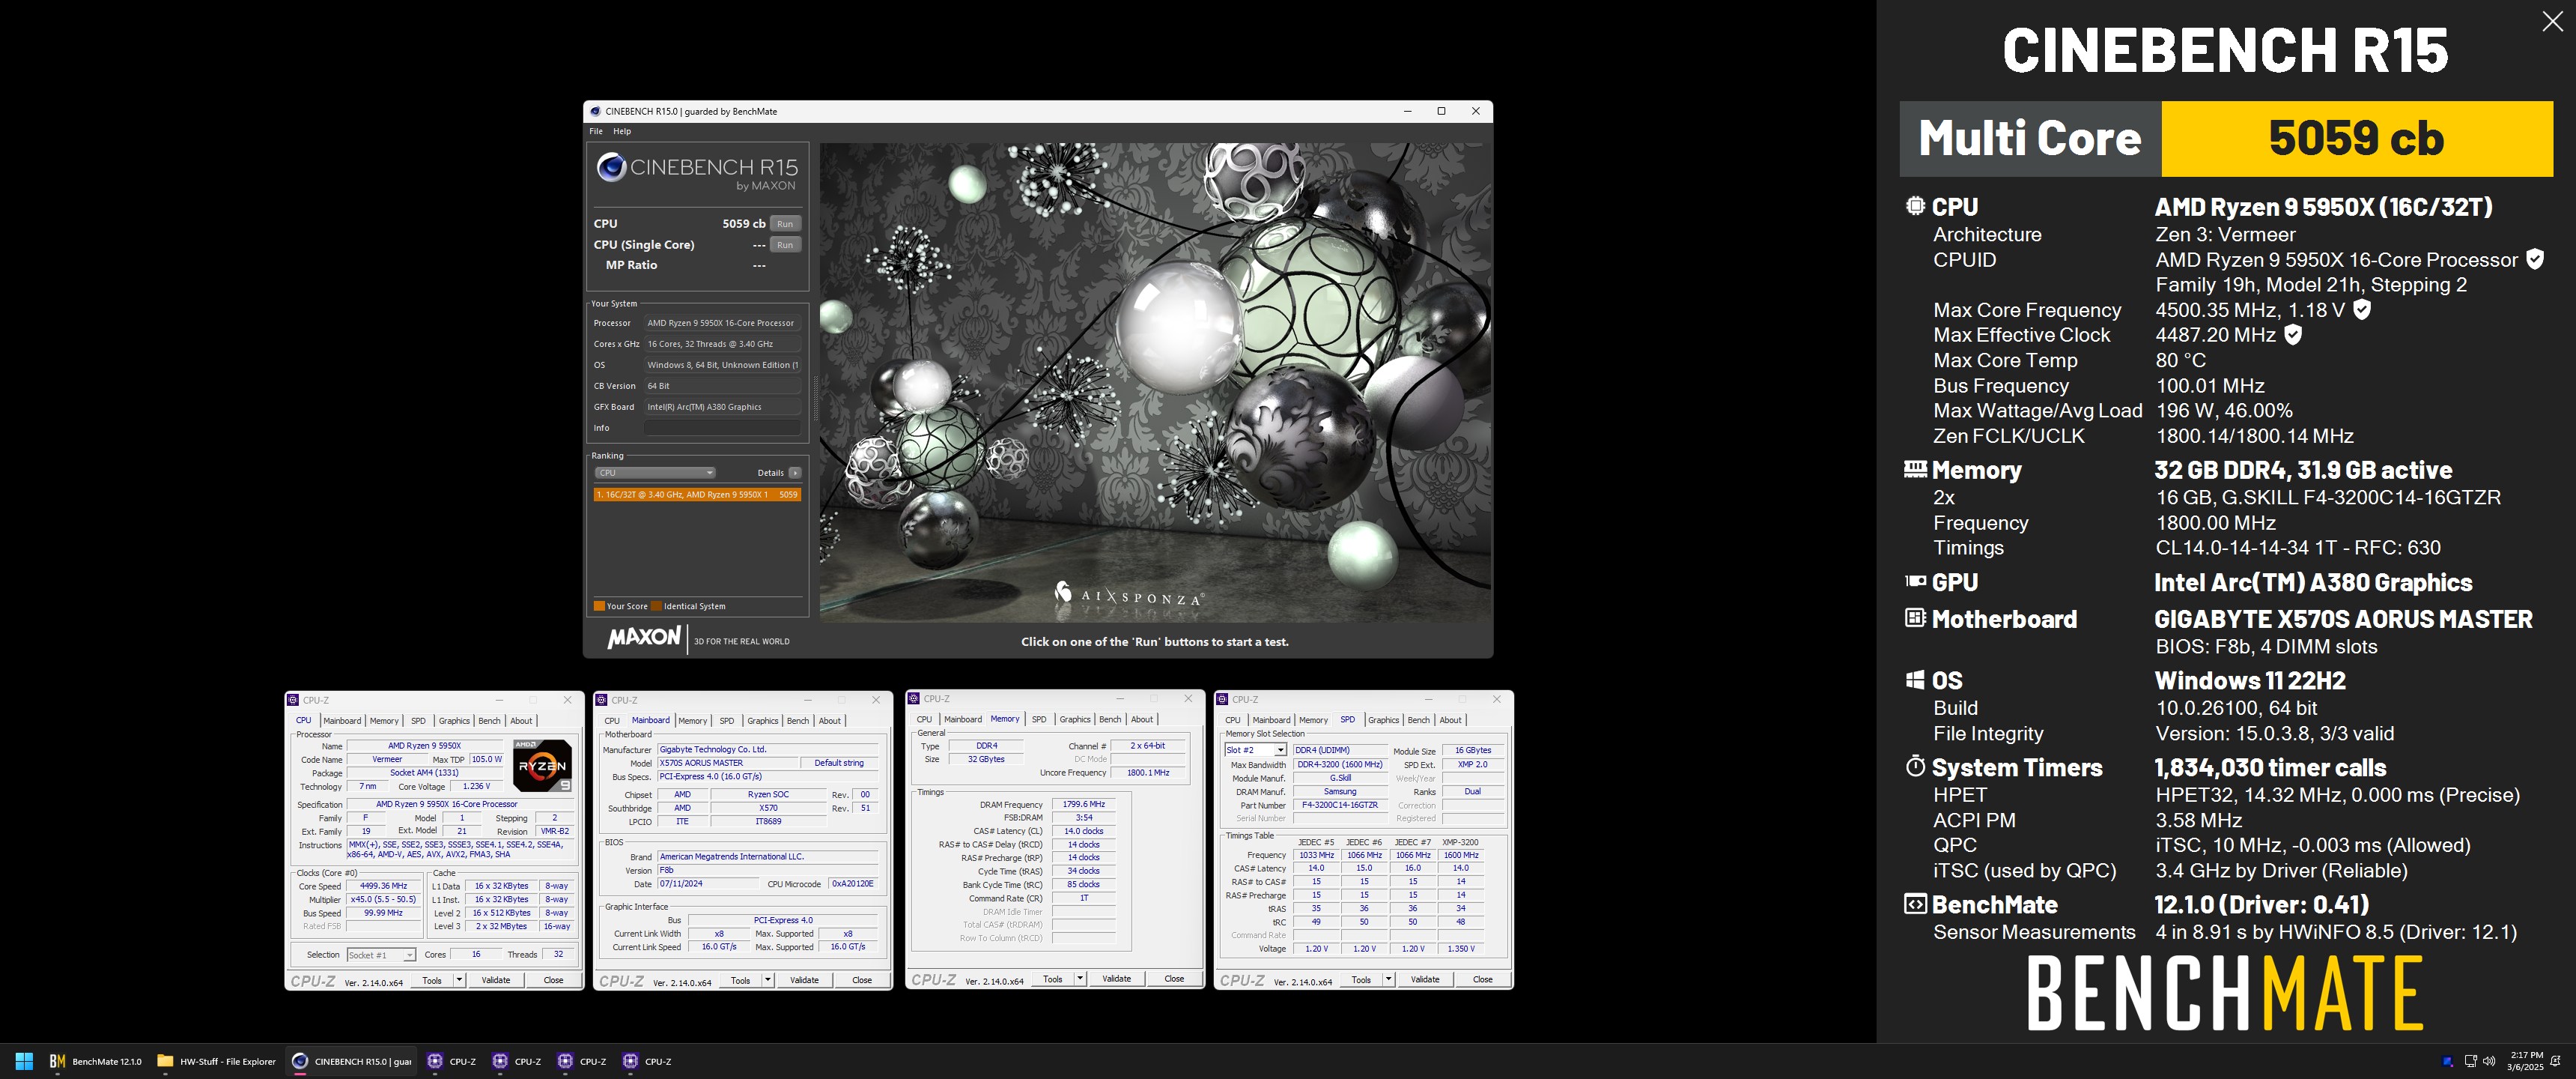Open the Windows Start menu
2576x1079 pixels.
point(25,1061)
